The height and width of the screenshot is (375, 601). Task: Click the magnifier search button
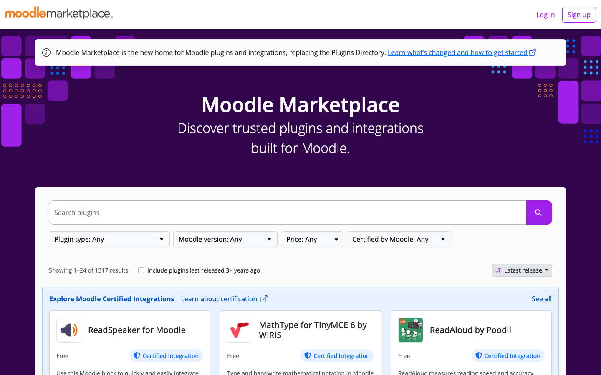point(539,212)
